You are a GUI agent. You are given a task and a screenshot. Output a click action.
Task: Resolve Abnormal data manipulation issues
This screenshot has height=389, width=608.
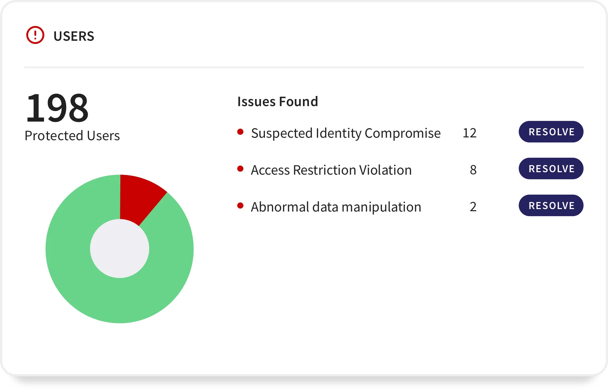point(551,206)
